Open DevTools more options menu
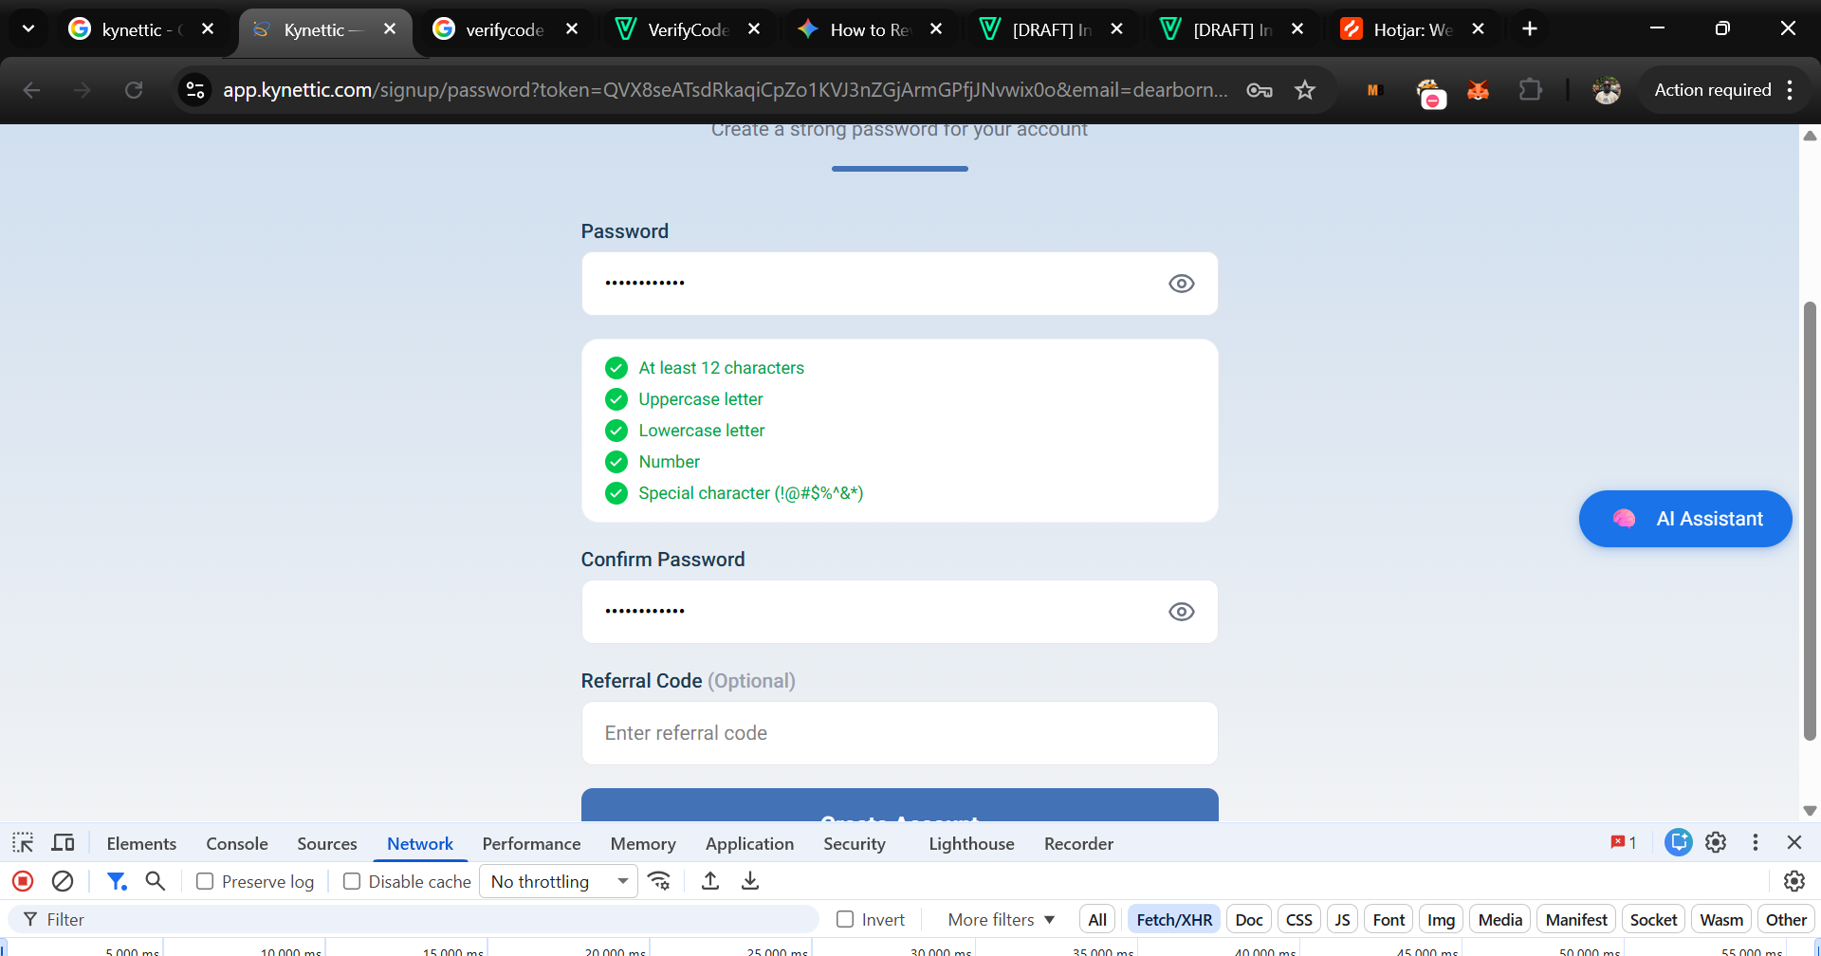The image size is (1821, 956). 1756,842
